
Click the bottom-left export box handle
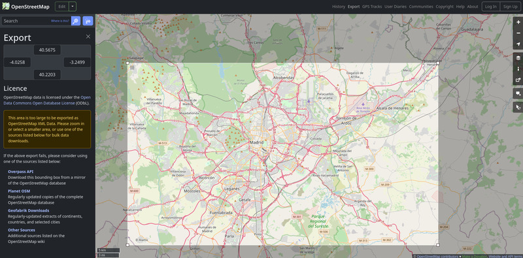coord(127,245)
